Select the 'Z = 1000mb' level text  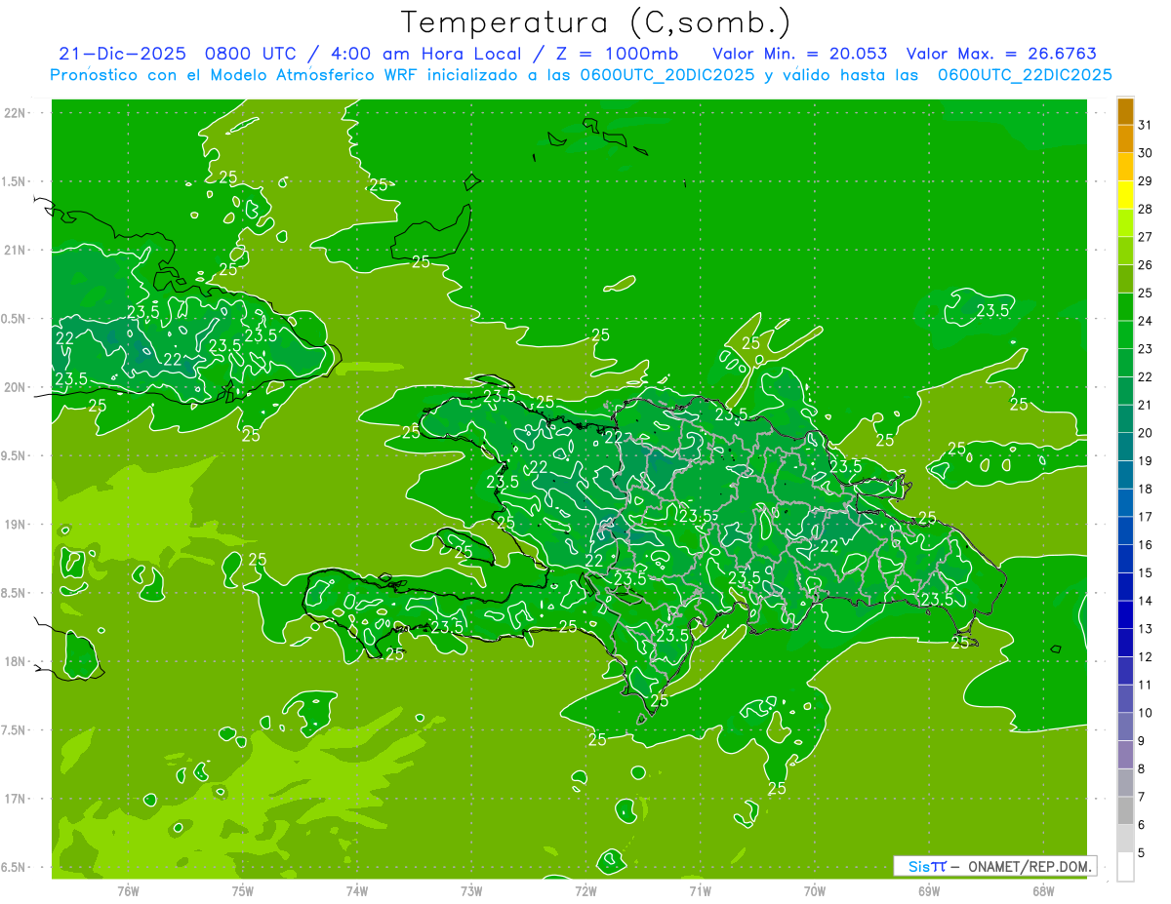pyautogui.click(x=617, y=54)
